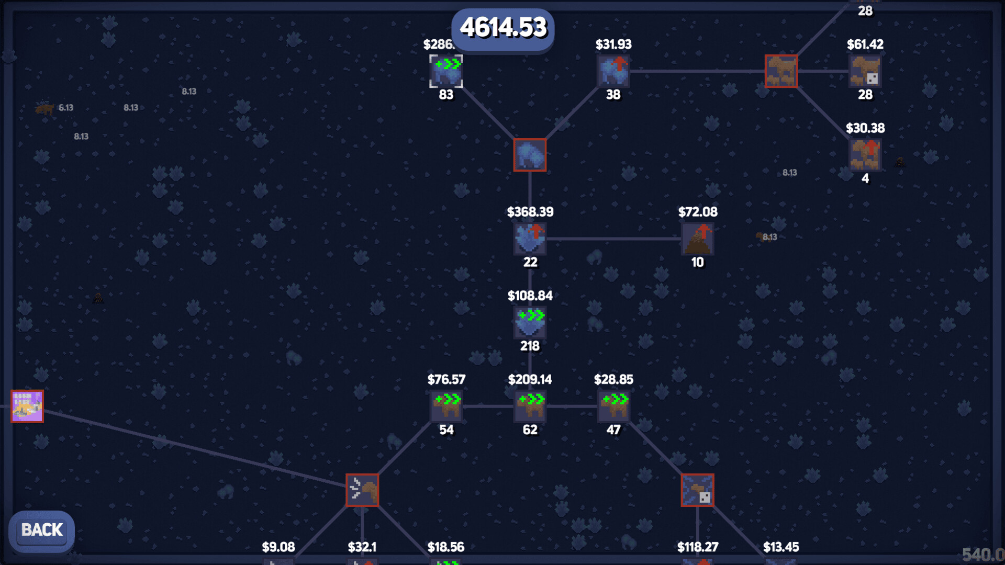Screen dimensions: 1005x565
Task: Select the $108.84 fish node marked 218
Action: click(x=530, y=322)
